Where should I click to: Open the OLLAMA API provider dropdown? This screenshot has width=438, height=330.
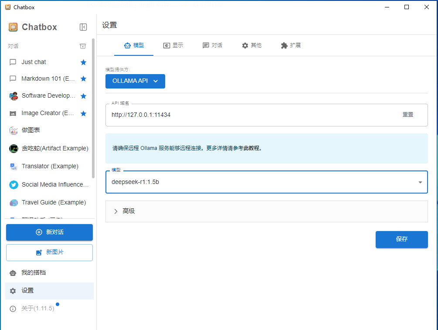coord(135,81)
